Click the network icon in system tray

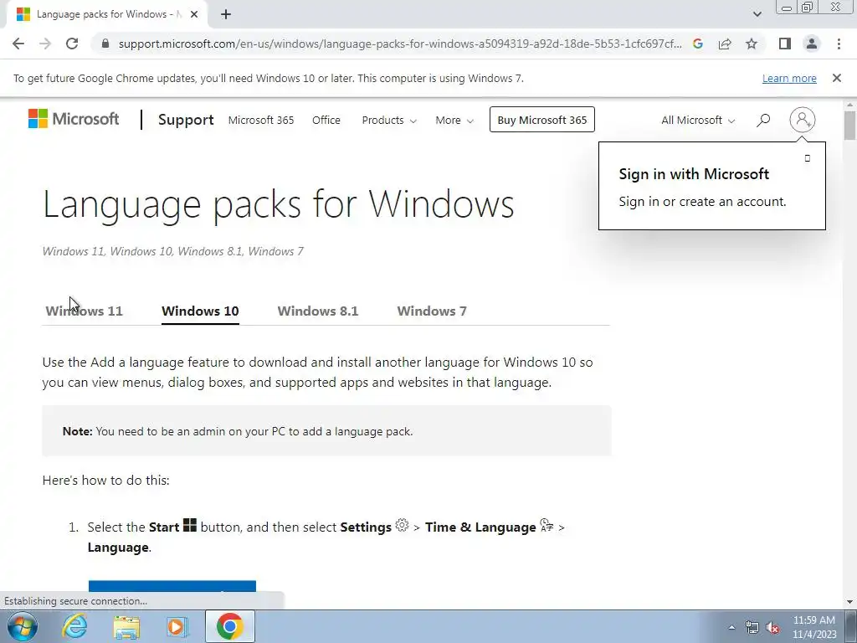[x=752, y=628]
